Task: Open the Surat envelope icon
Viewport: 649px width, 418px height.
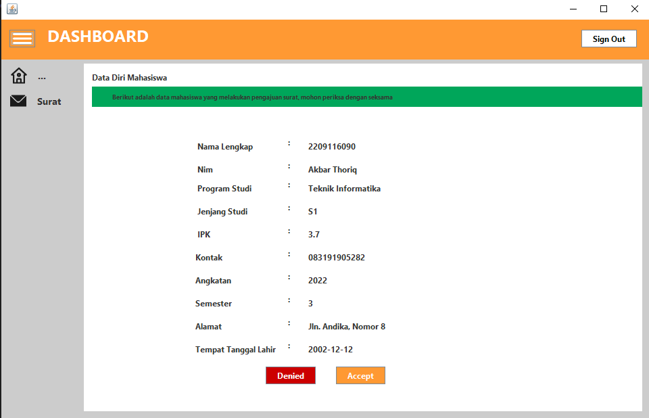Action: pyautogui.click(x=18, y=100)
